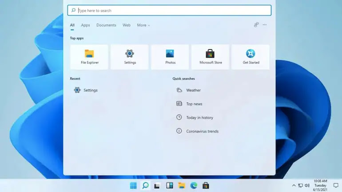Open Settings from the Recent list
This screenshot has width=342, height=192.
coord(86,90)
